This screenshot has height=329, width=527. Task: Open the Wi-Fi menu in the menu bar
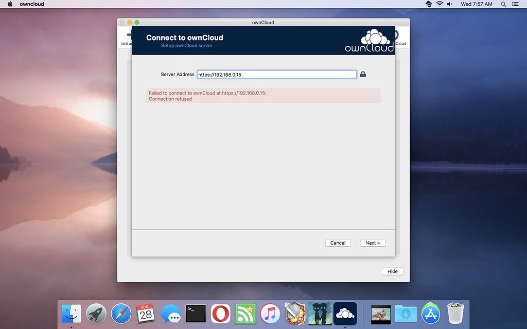pyautogui.click(x=440, y=4)
